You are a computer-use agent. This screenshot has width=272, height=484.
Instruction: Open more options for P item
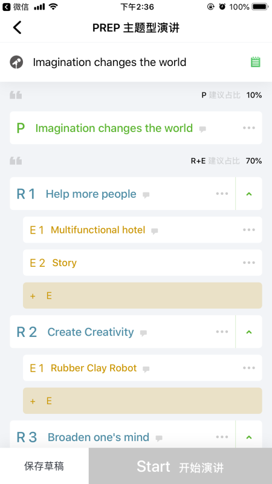point(249,128)
